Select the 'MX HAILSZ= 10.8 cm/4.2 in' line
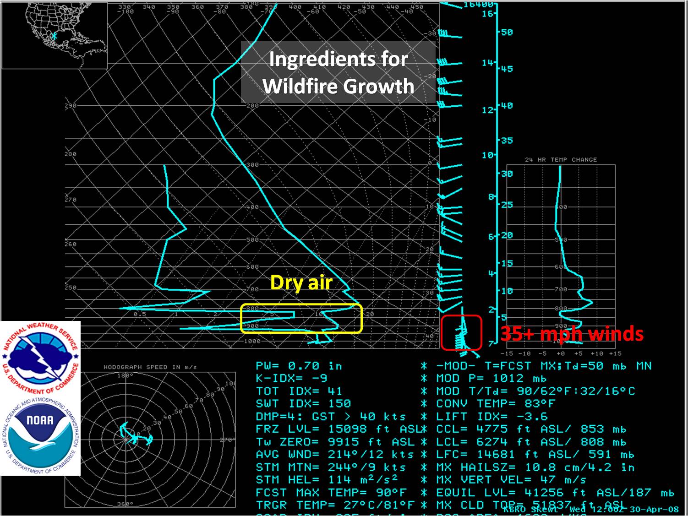This screenshot has height=516, width=688. click(535, 467)
